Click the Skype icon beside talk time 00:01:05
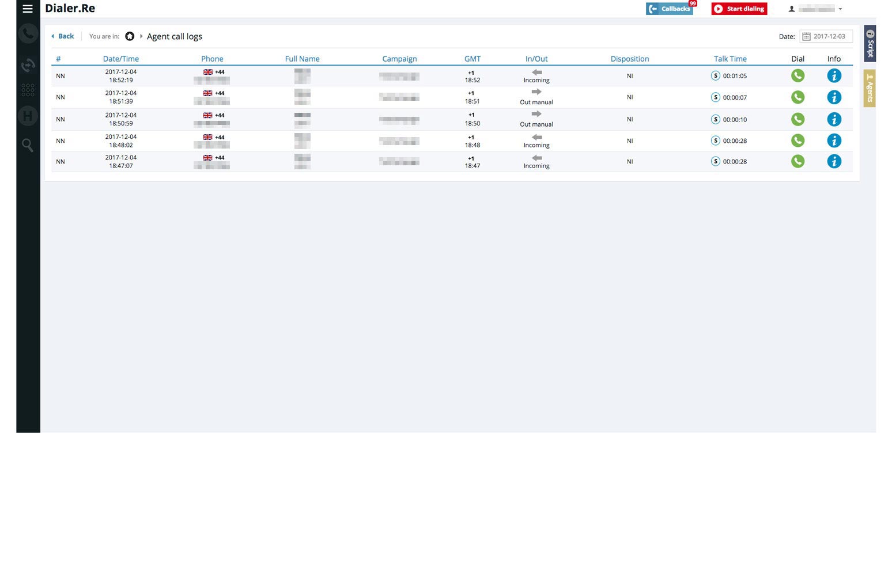The image size is (892, 585). 716,75
